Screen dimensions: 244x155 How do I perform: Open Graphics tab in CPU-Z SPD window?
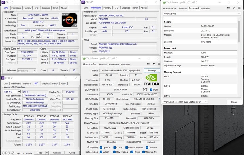coord(46,84)
